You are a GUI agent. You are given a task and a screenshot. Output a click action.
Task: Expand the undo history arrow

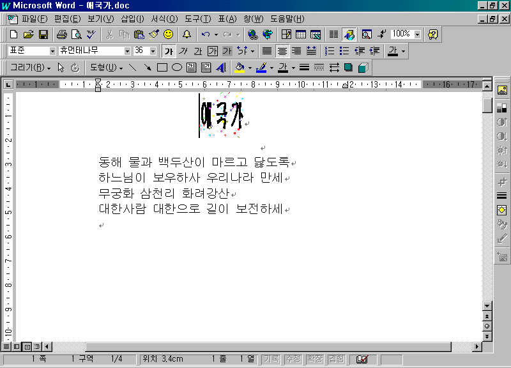[x=216, y=34]
